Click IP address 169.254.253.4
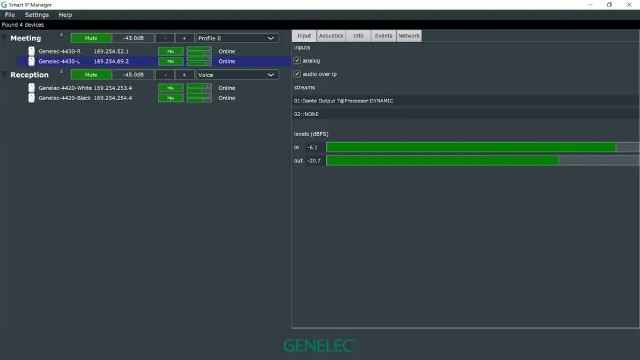The image size is (640, 360). (113, 88)
